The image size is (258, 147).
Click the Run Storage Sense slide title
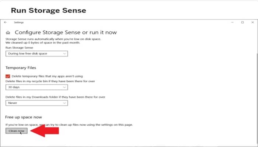49,11
